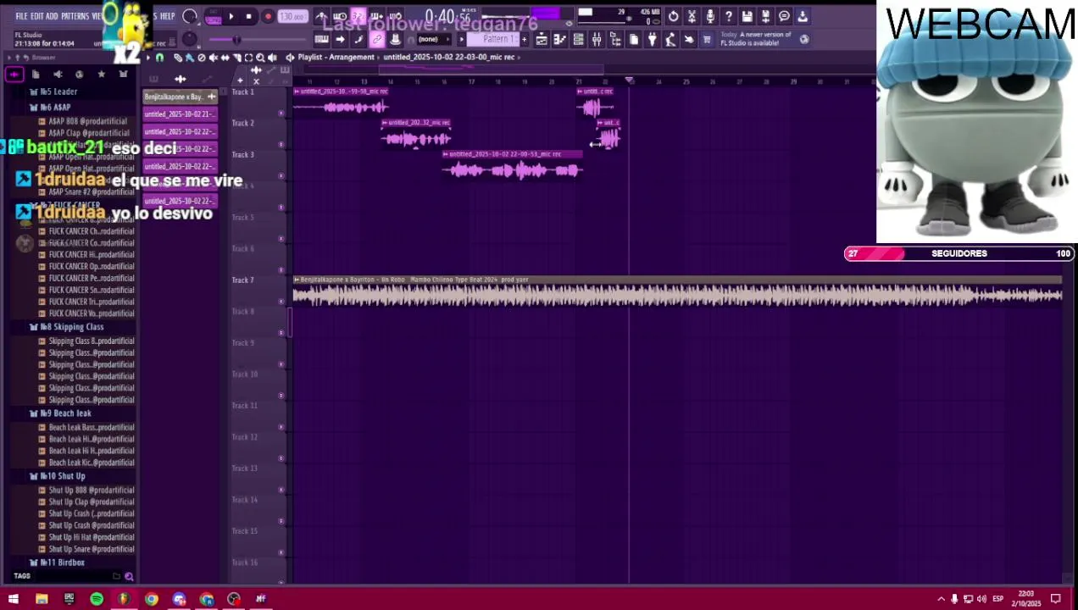
Task: Open the Add menu
Action: [x=53, y=16]
